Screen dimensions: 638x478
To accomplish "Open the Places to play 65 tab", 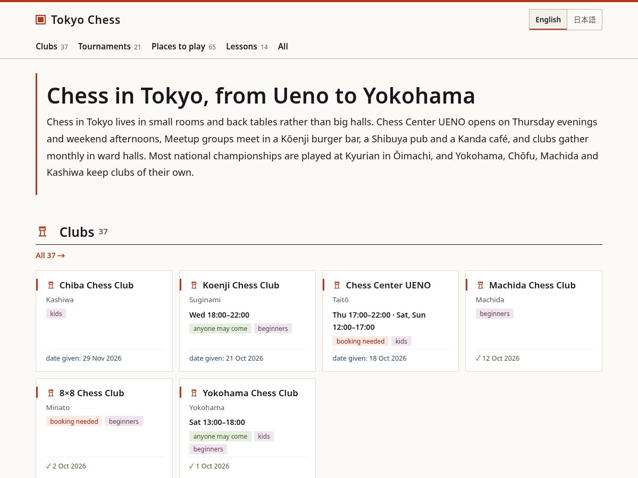I will 183,46.
